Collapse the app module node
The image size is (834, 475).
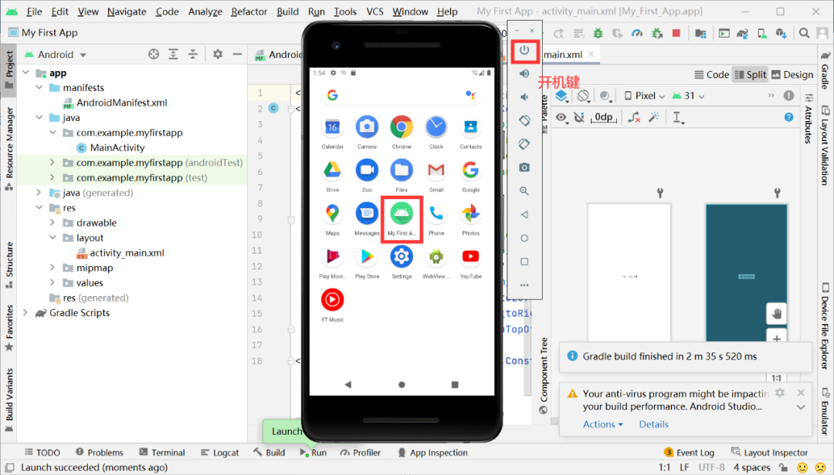click(26, 72)
